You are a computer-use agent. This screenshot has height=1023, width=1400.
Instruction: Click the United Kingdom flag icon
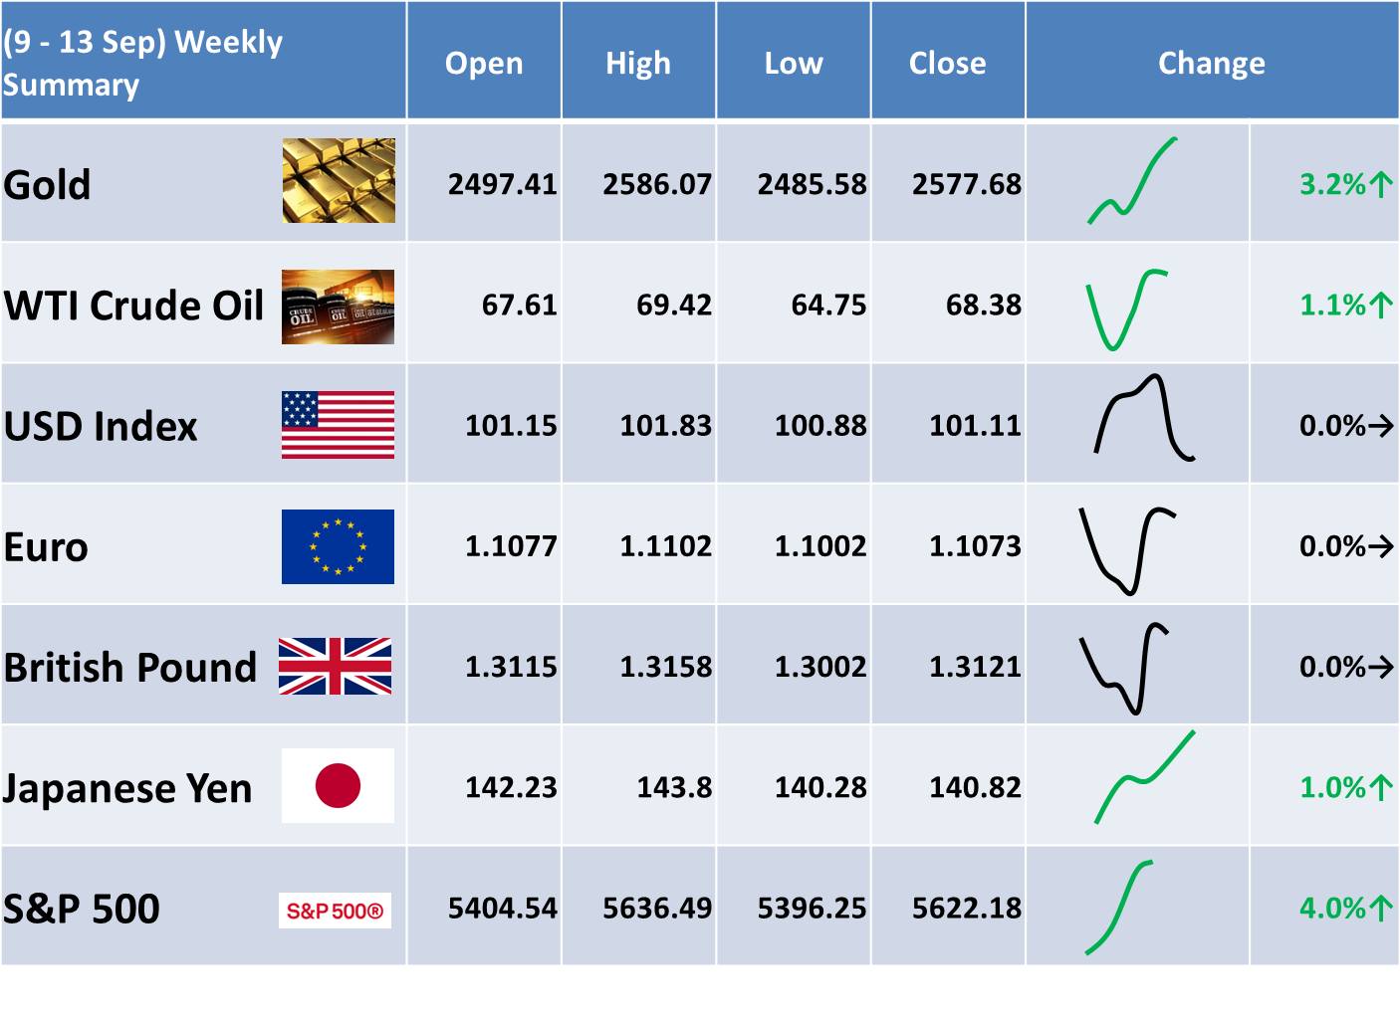tap(335, 666)
